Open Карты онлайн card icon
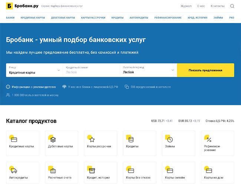 (169, 170)
